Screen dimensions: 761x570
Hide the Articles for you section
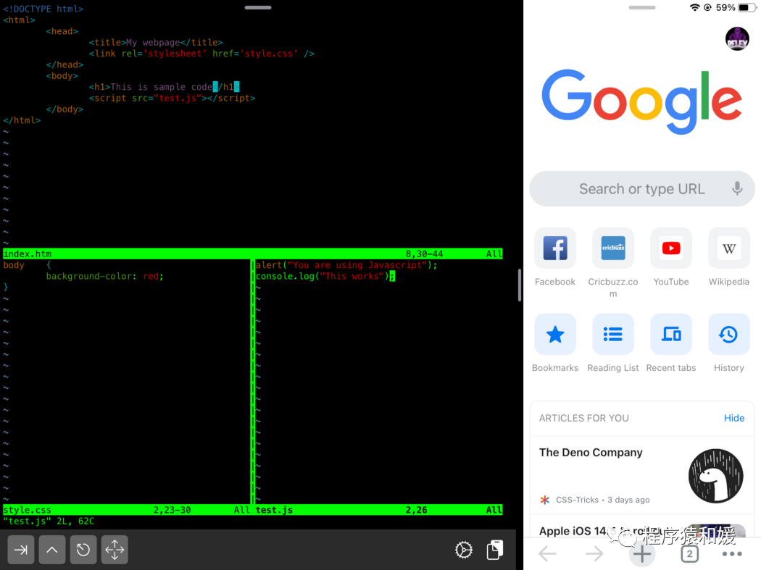(733, 418)
